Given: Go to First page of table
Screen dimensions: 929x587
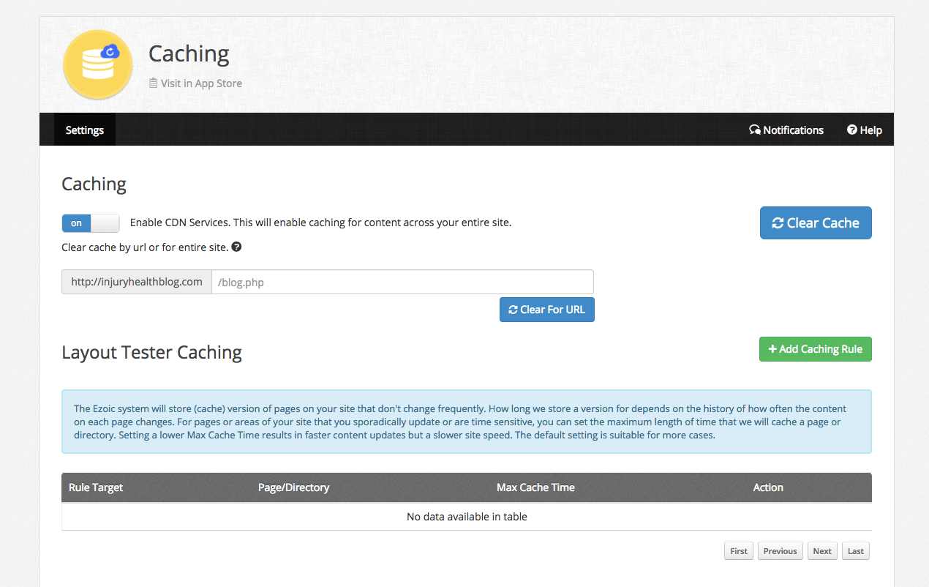Looking at the screenshot, I should (x=739, y=551).
